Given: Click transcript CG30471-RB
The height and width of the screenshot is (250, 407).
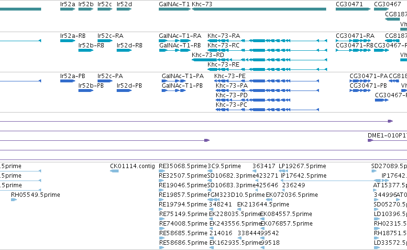Looking at the screenshot, I should (x=353, y=50).
